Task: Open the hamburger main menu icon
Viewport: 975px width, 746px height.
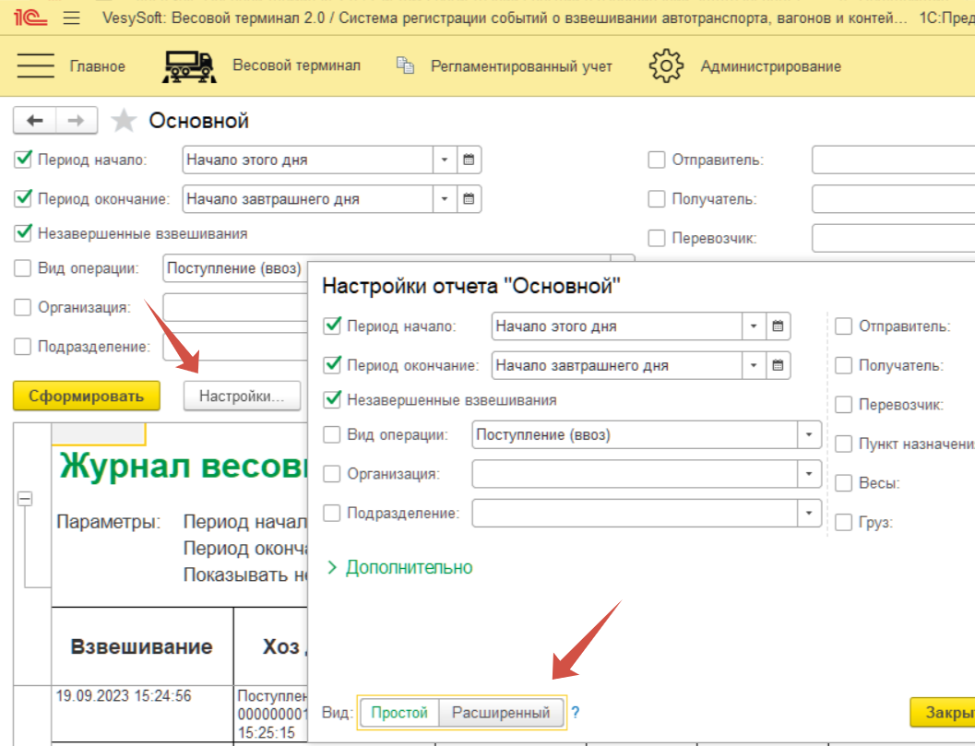Action: pos(73,18)
